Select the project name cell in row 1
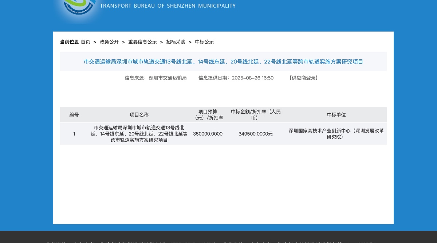Screen dimensions: 437x243 pyautogui.click(x=139, y=134)
